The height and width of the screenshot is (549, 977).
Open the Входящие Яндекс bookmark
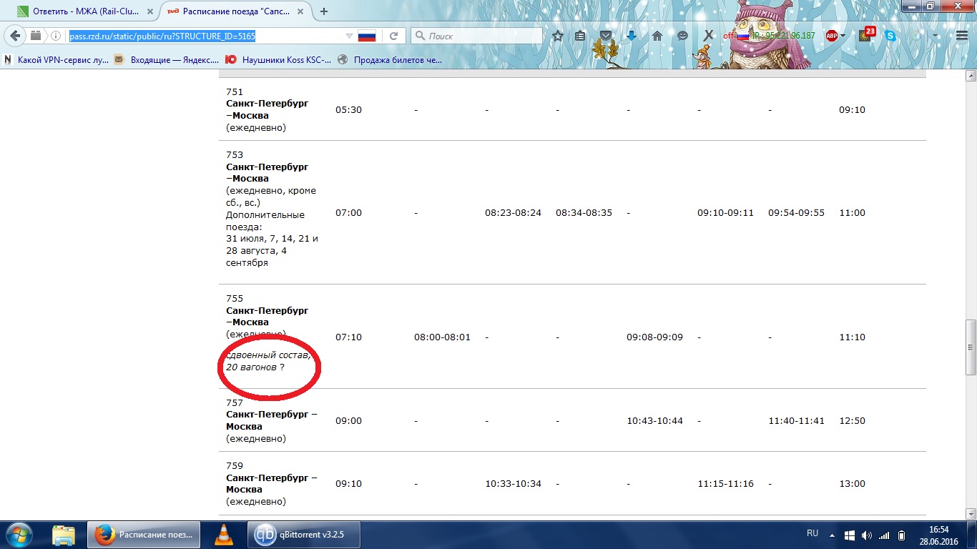click(167, 60)
